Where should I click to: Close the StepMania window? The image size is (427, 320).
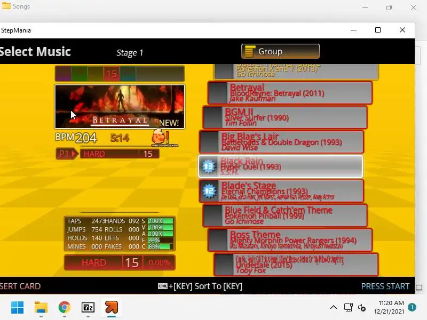point(402,30)
